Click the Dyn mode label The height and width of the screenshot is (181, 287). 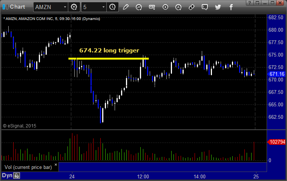(x=7, y=175)
